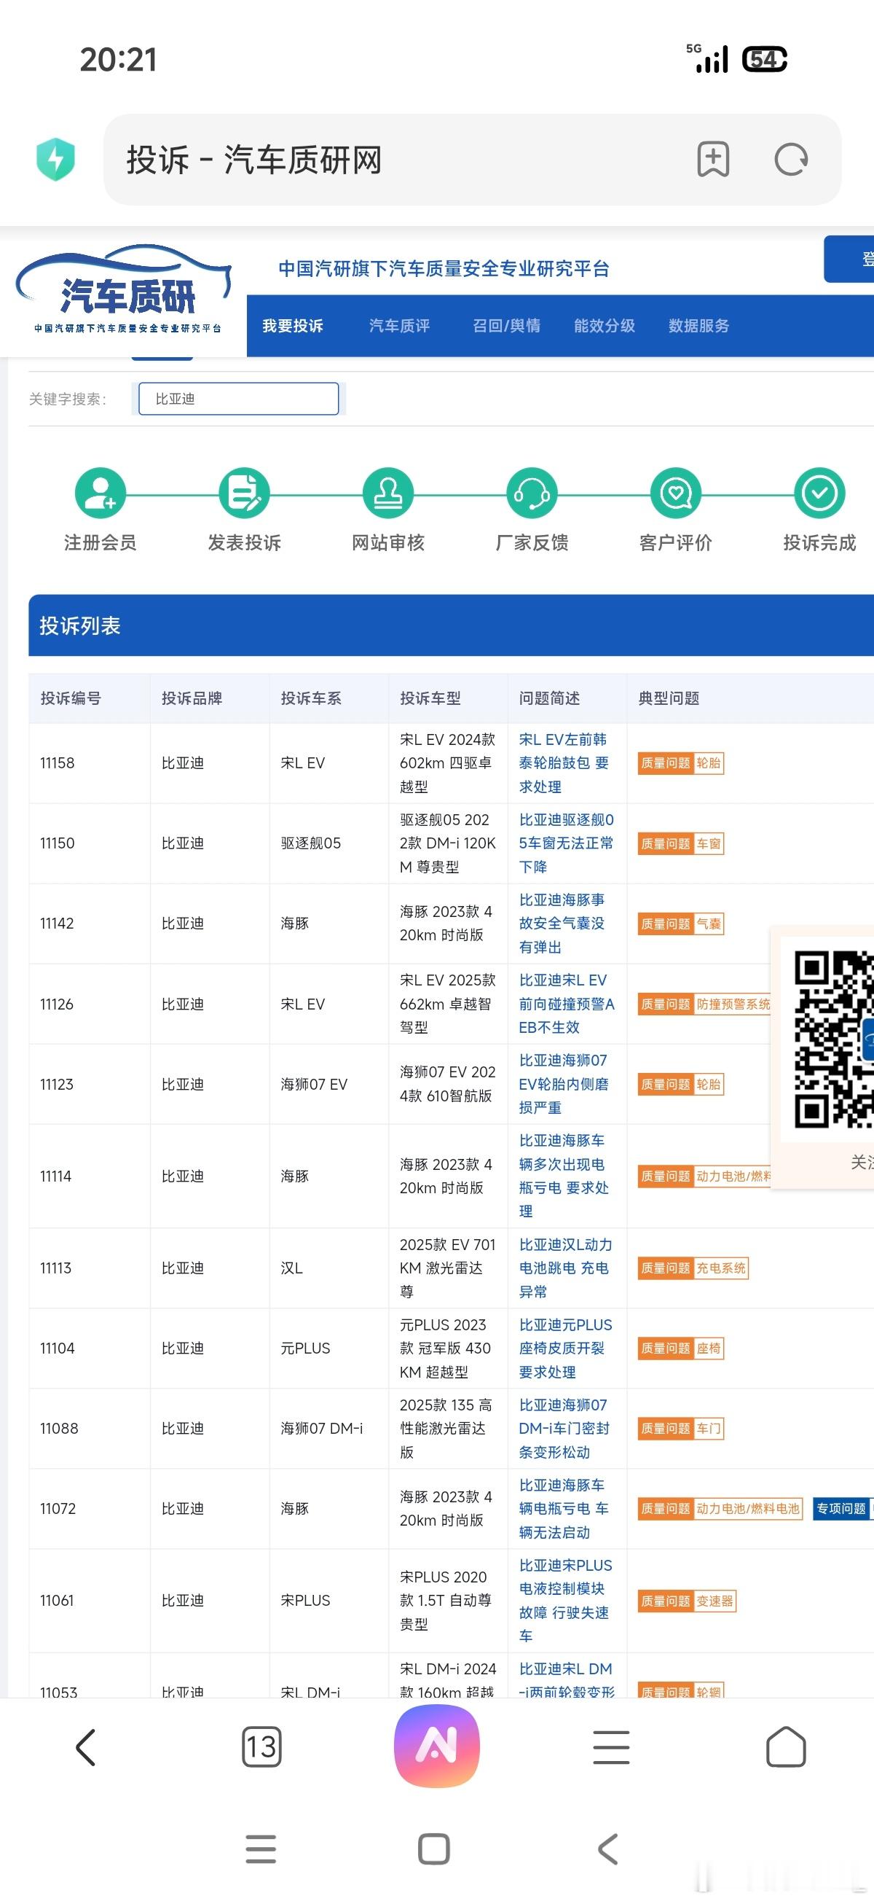Tap the battery level indicator showing 54
Viewport: 874px width, 1901px height.
765,59
